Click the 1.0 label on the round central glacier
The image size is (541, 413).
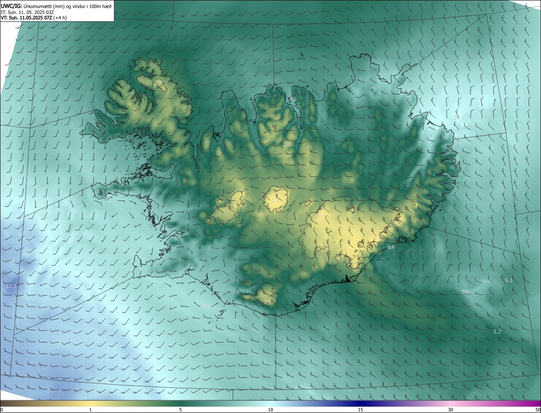tap(275, 201)
